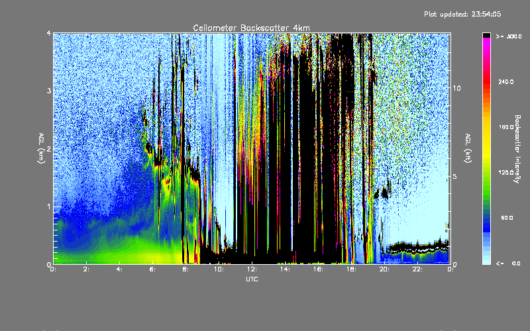Click the 6: tick on the UTC axis
The height and width of the screenshot is (331, 530).
tap(152, 269)
